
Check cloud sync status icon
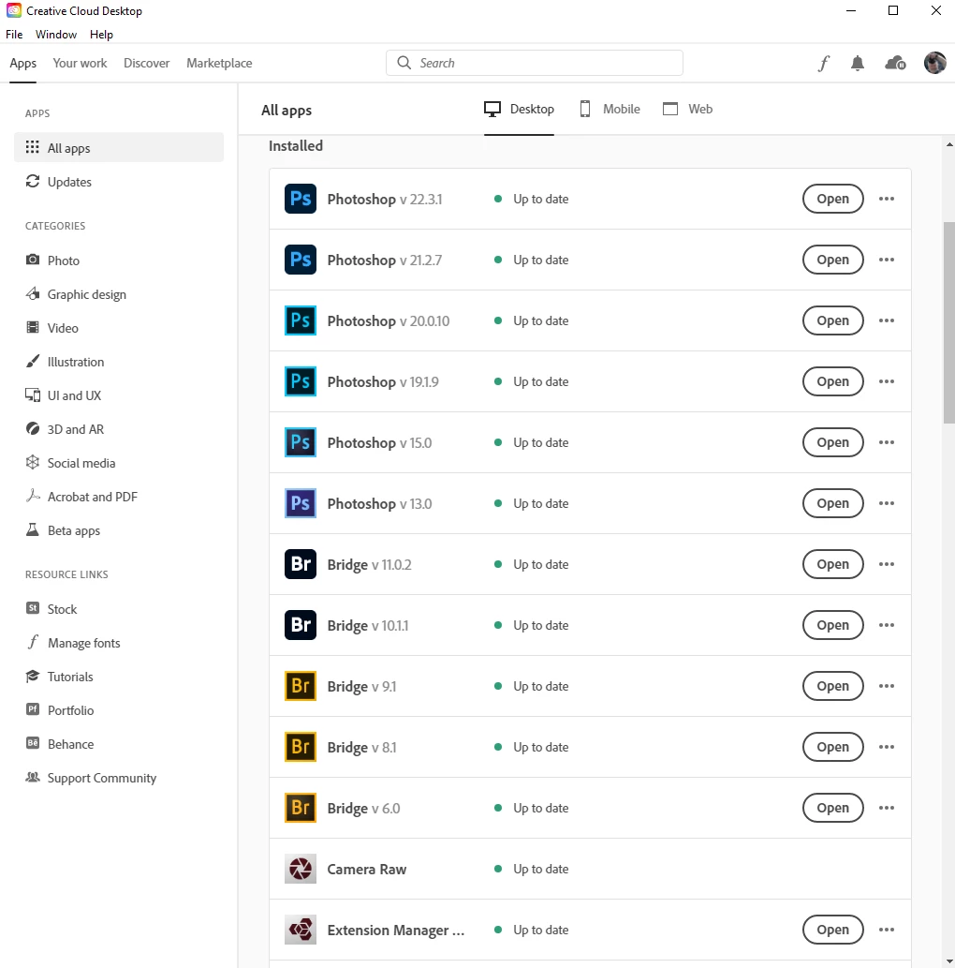pyautogui.click(x=895, y=63)
